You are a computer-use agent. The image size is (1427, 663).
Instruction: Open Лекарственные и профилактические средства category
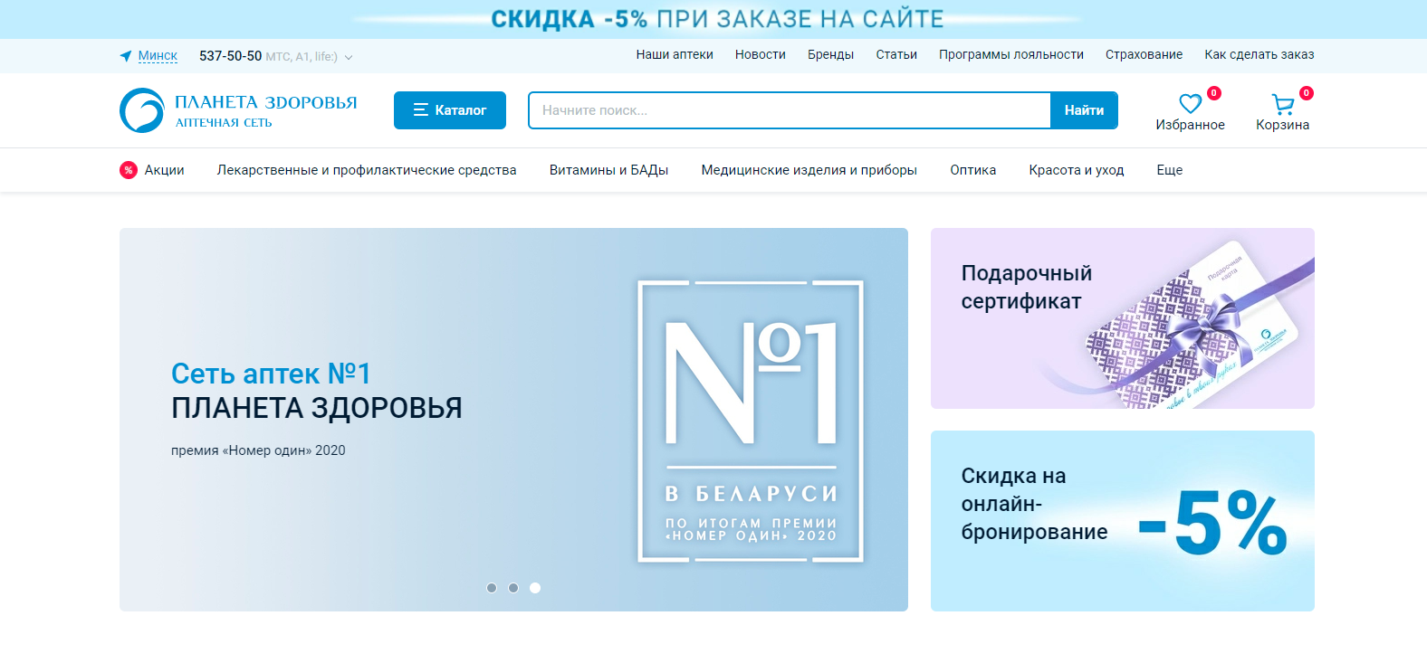click(367, 170)
